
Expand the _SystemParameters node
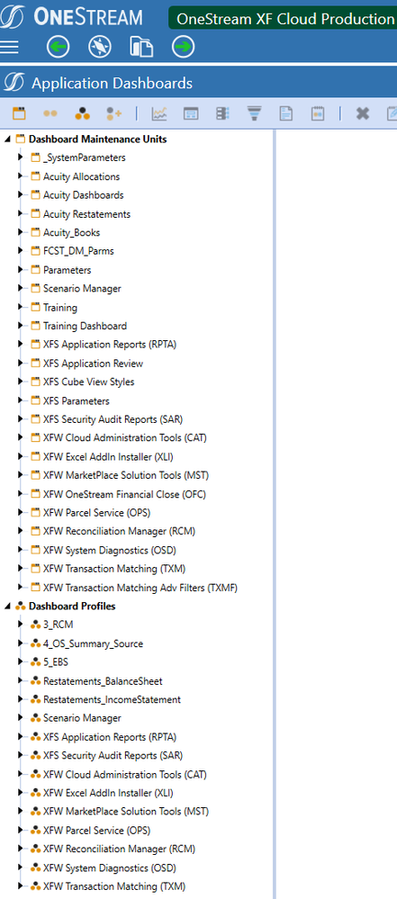pyautogui.click(x=21, y=157)
